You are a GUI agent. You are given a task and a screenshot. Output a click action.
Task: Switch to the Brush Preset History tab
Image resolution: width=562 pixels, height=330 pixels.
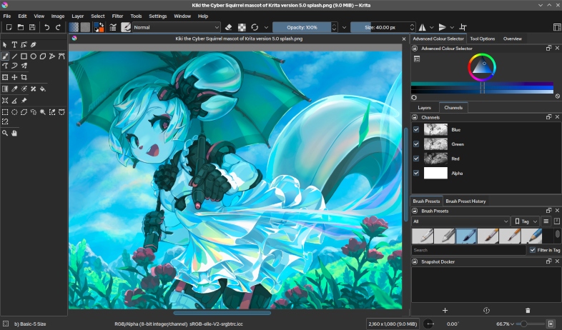pyautogui.click(x=465, y=201)
